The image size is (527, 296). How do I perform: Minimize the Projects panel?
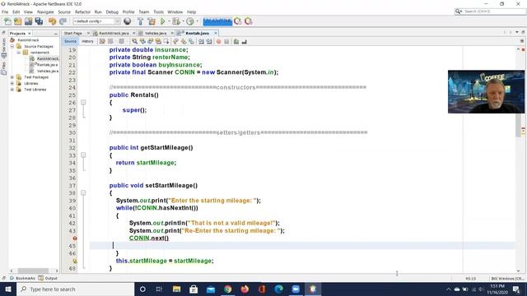[x=56, y=34]
